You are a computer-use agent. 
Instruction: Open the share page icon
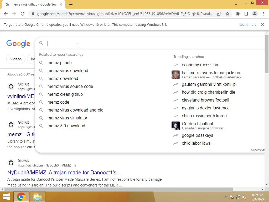click(219, 14)
